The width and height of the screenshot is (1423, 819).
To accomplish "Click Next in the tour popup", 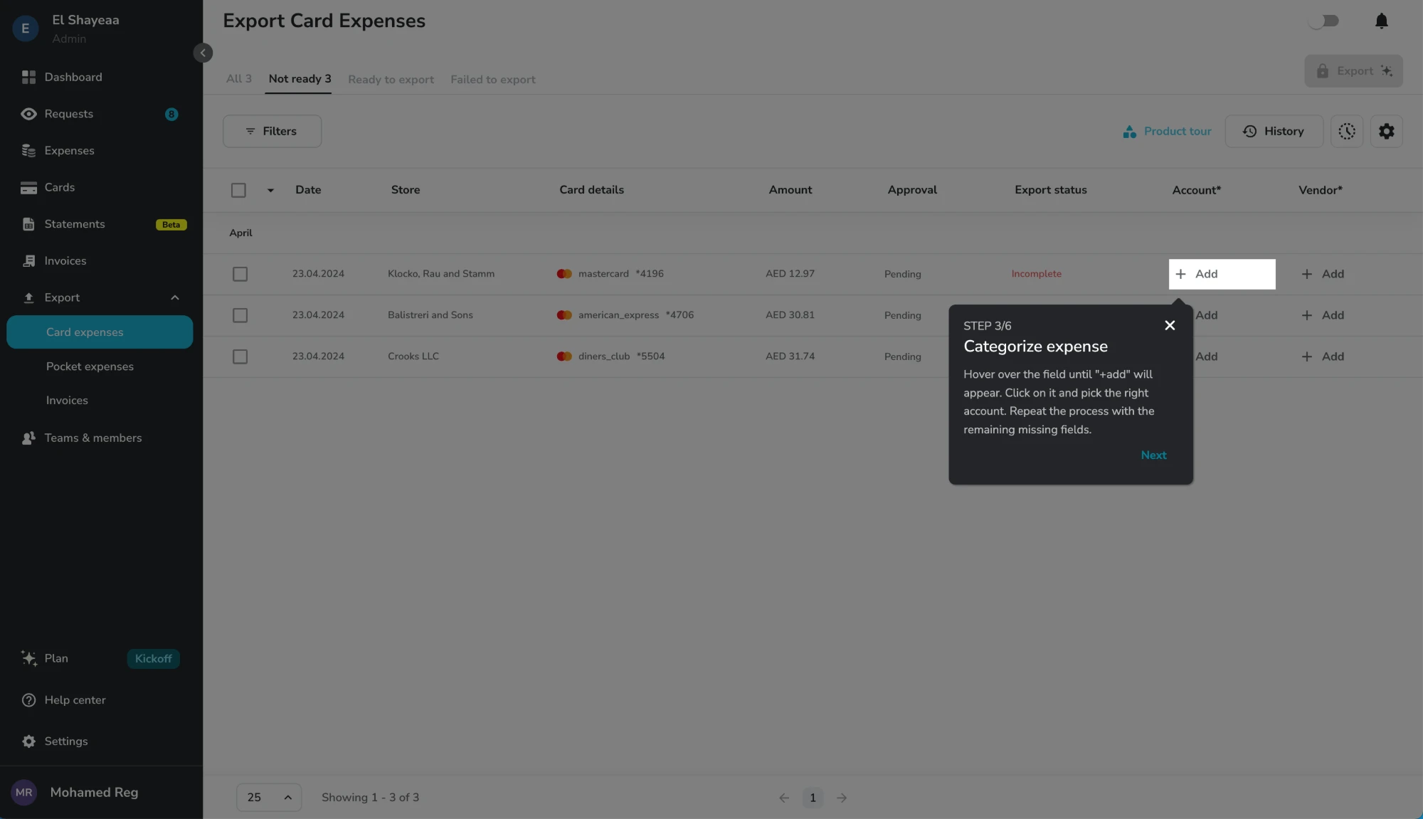I will click(1153, 455).
